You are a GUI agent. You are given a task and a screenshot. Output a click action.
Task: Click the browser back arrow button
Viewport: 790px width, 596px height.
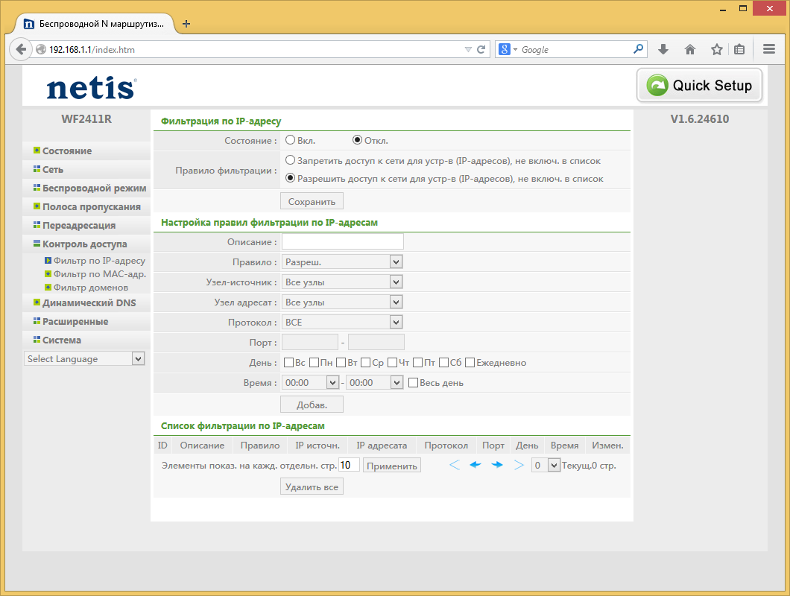coord(20,49)
